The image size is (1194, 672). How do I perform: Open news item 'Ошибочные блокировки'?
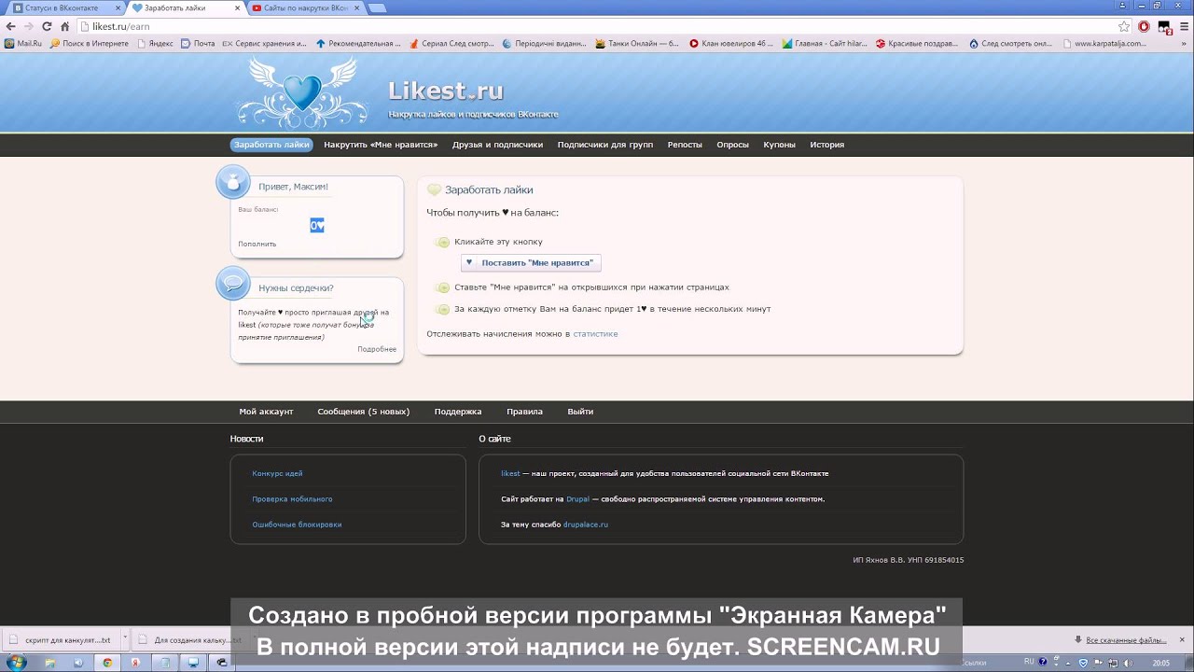(297, 525)
